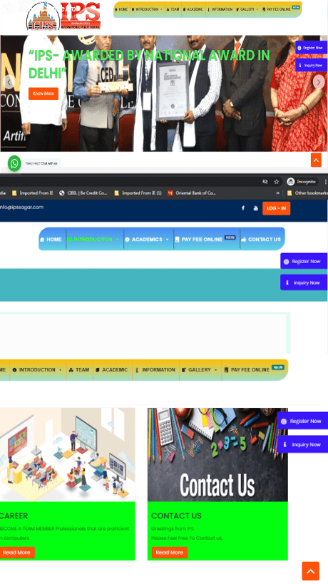
Task: Advance the banner slider with right arrow
Action: pos(319,82)
